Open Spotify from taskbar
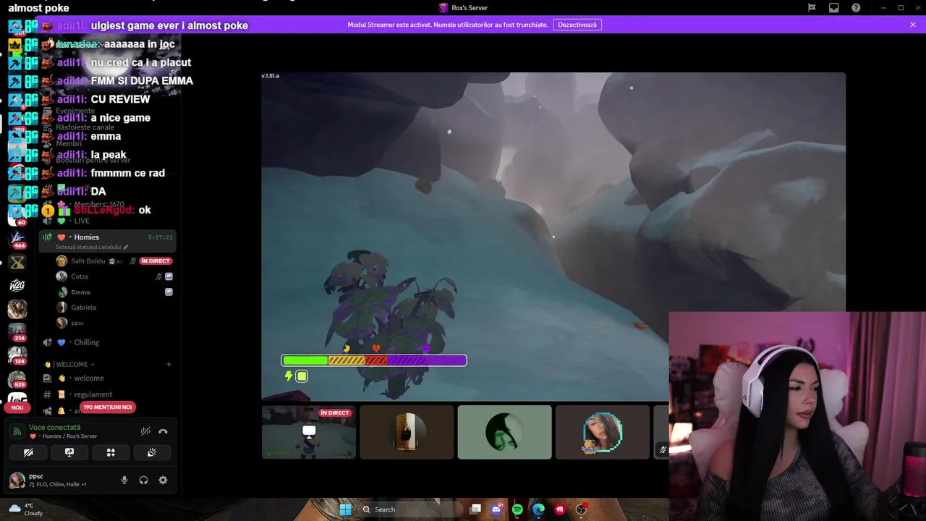Screen dimensions: 926x521 [517, 509]
